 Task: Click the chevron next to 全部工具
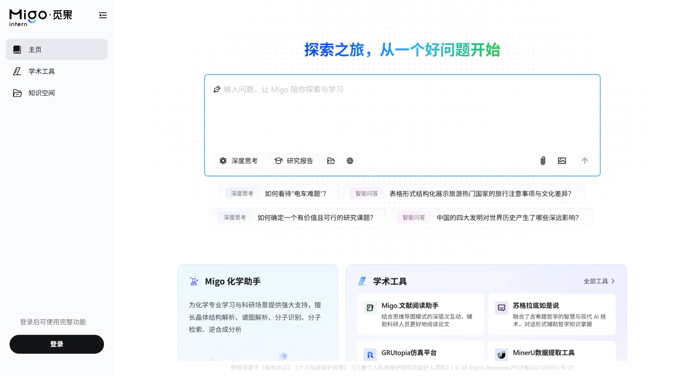613,281
